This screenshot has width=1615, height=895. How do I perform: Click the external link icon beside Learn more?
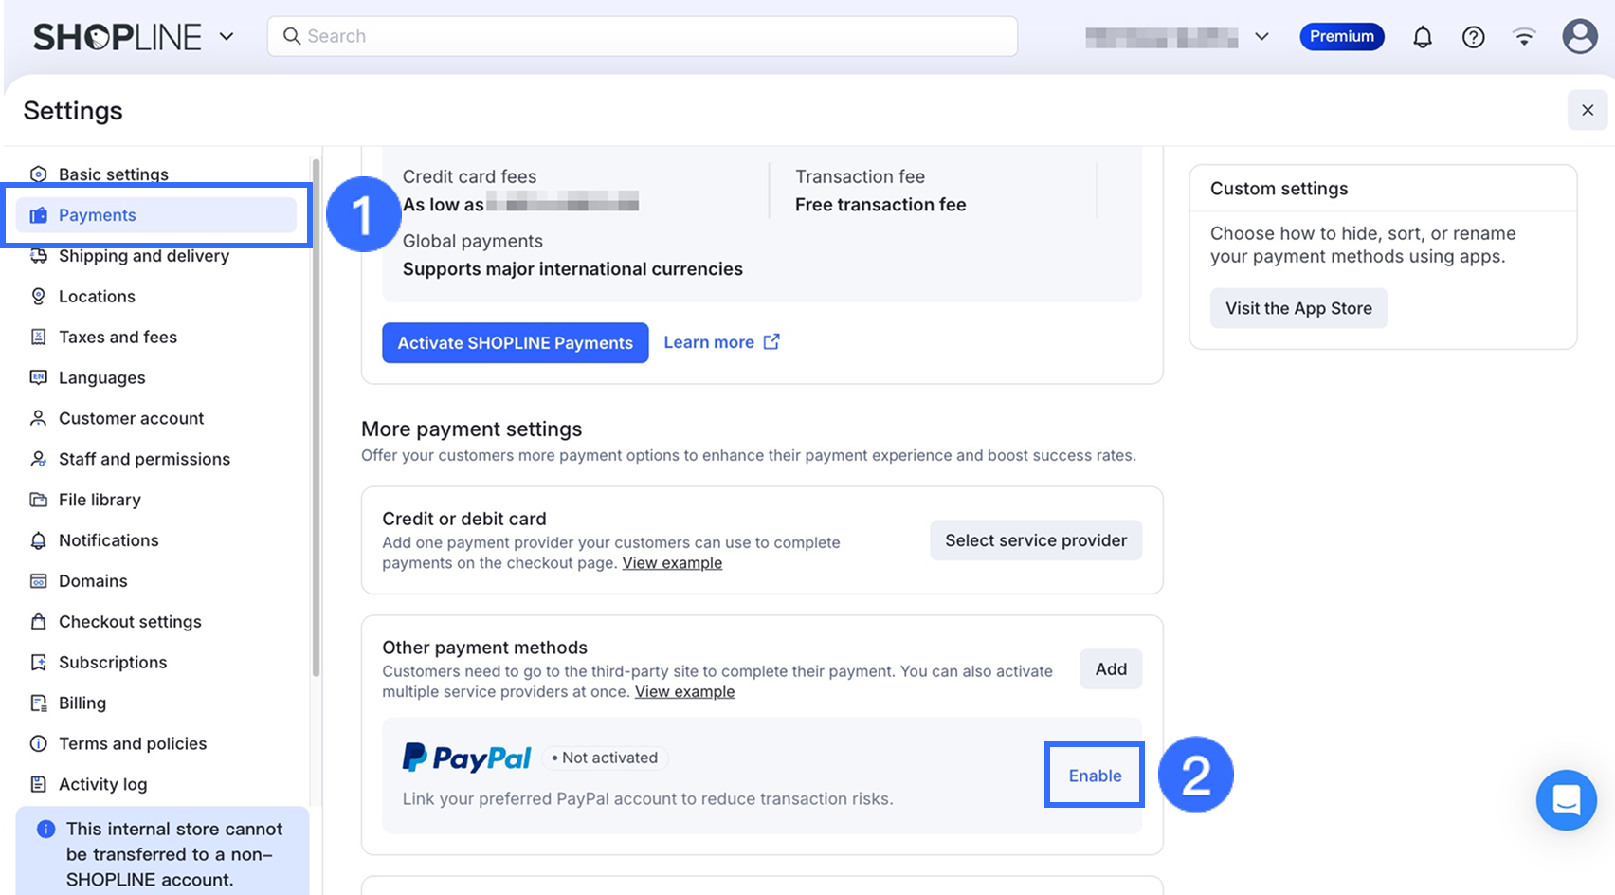coord(771,342)
